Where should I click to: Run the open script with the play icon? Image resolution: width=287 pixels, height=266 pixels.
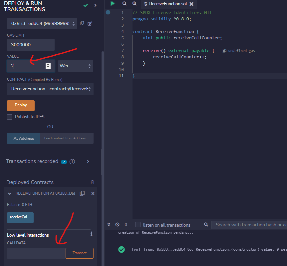(113, 4)
